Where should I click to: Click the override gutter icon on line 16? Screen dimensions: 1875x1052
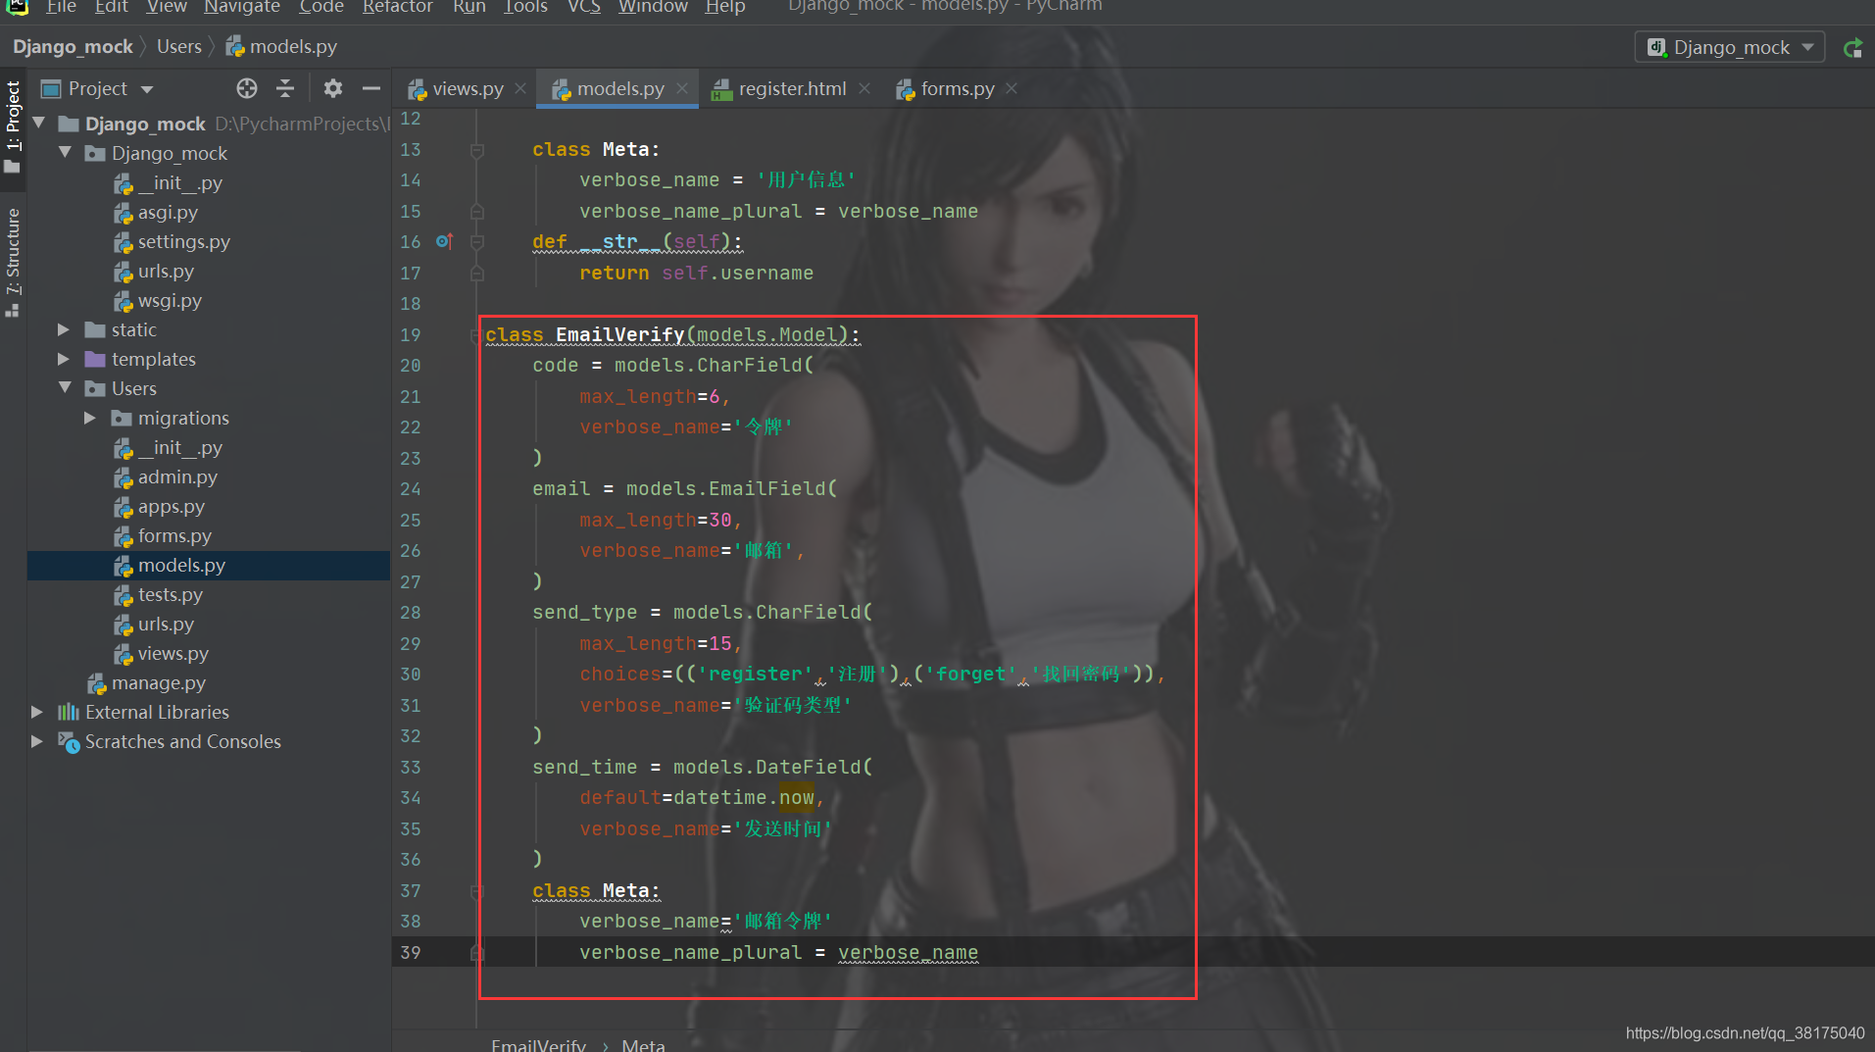444,241
